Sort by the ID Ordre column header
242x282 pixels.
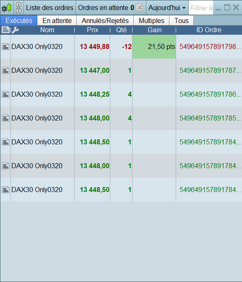coord(209,30)
